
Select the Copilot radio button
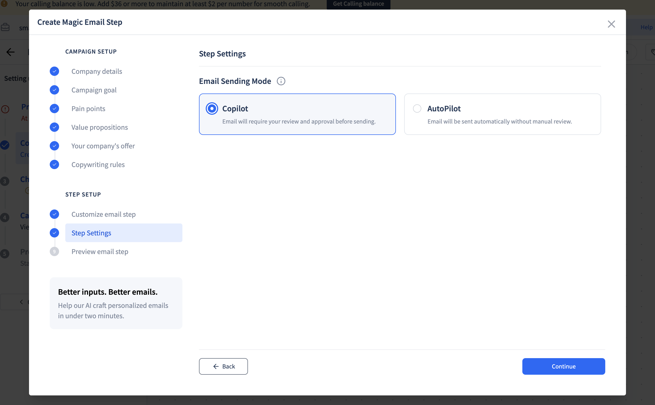[x=212, y=109]
